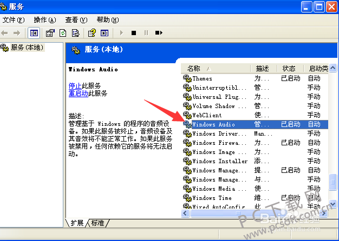This screenshot has height=241, width=339.
Task: Open the 查看(V) menu
Action: pyautogui.click(x=76, y=20)
